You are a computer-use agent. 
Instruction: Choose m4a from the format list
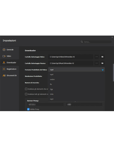[76, 94]
